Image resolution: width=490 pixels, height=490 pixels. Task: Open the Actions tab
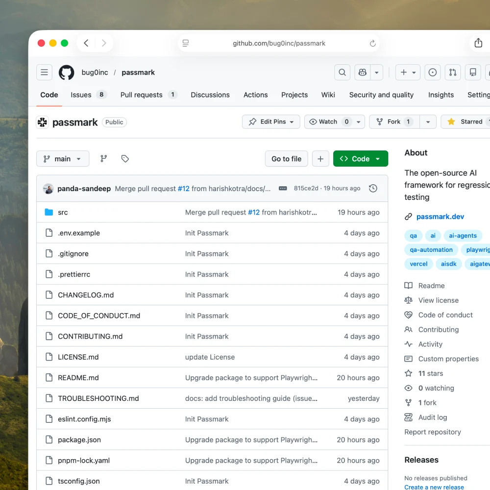(255, 95)
